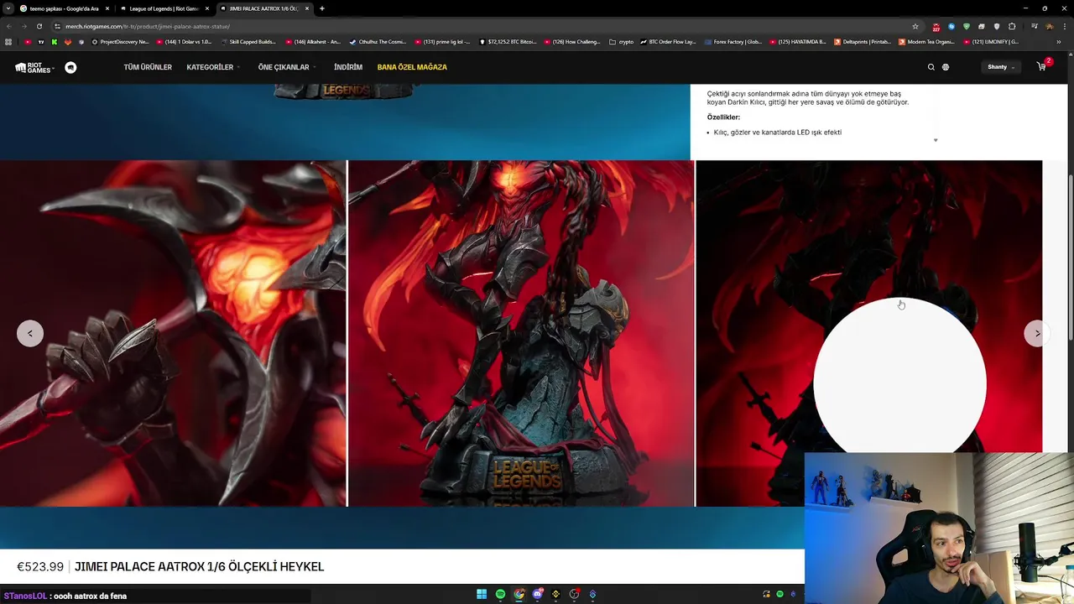Switch to the League of Legends Riot Games tab
This screenshot has width=1074, height=604.
(x=163, y=8)
